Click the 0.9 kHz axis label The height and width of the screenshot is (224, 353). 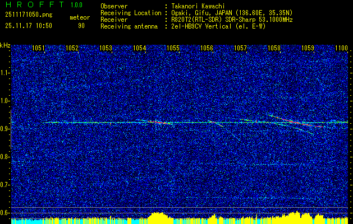(x=4, y=129)
